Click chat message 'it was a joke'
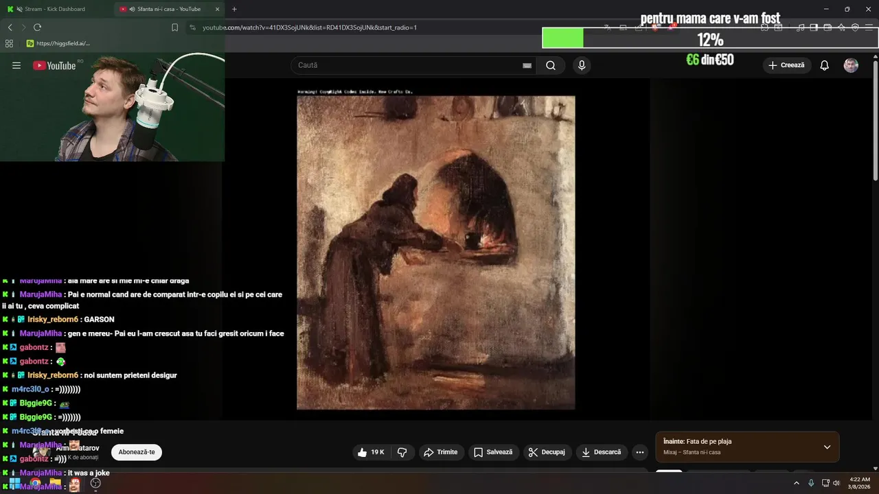 point(89,473)
